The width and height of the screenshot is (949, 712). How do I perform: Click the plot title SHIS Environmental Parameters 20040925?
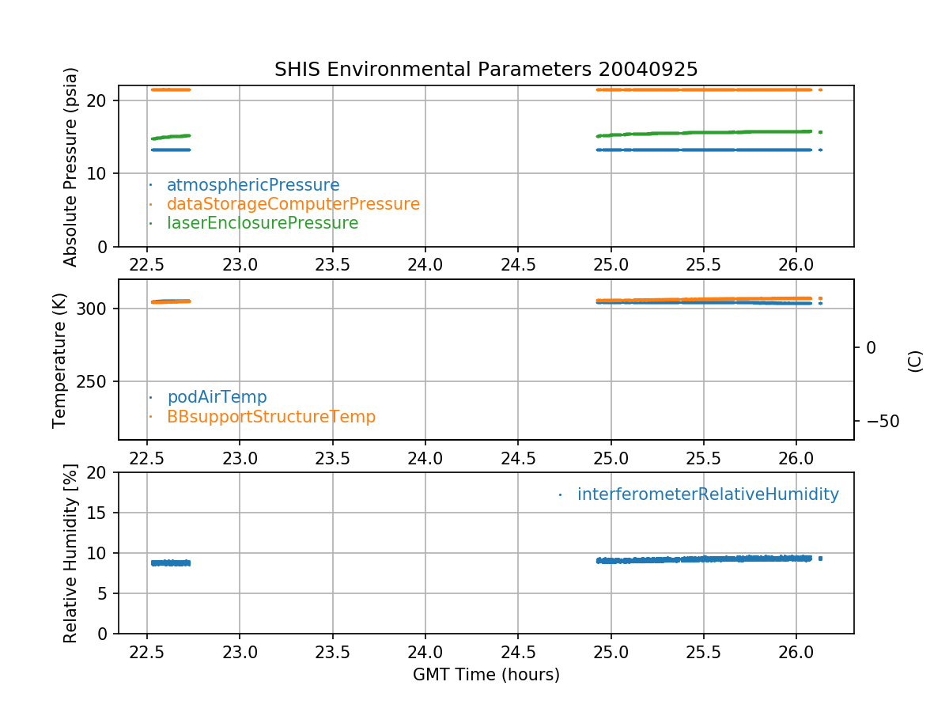[x=486, y=70]
